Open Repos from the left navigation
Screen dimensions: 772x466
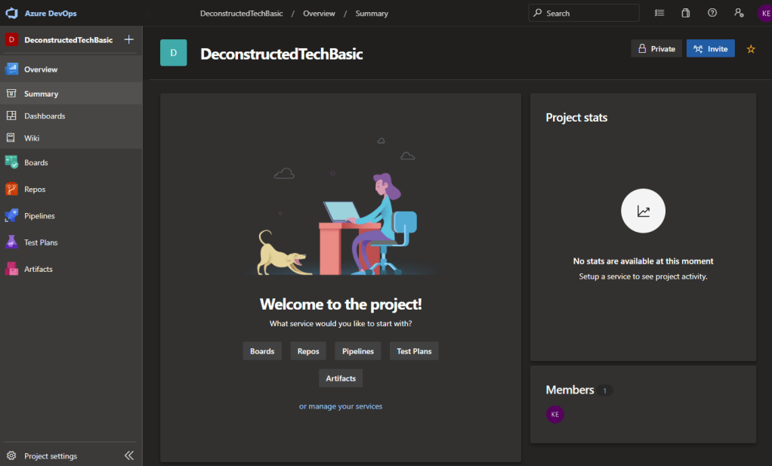35,190
